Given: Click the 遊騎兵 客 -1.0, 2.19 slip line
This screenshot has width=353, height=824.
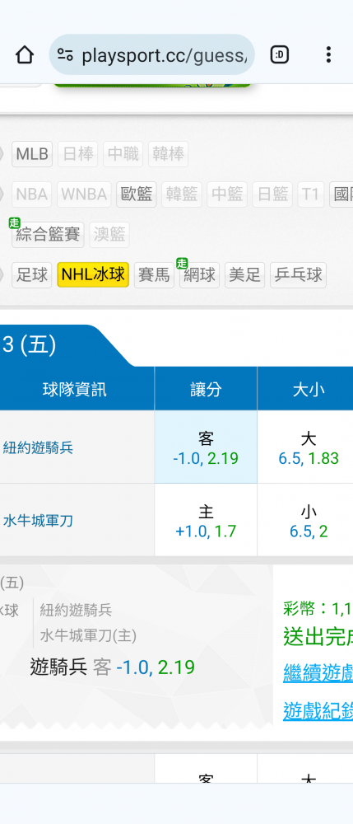Looking at the screenshot, I should point(112,667).
